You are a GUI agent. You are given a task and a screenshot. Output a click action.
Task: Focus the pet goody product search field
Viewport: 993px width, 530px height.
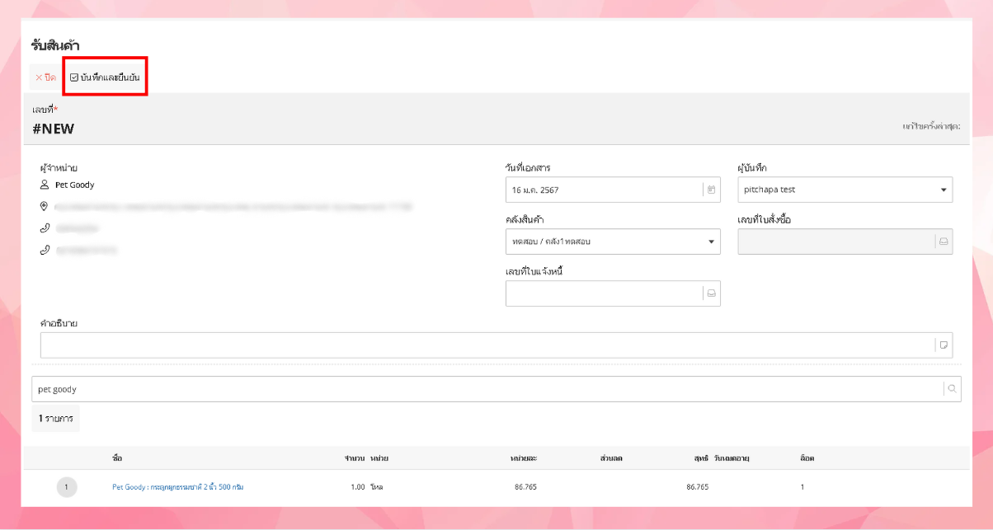coord(487,389)
